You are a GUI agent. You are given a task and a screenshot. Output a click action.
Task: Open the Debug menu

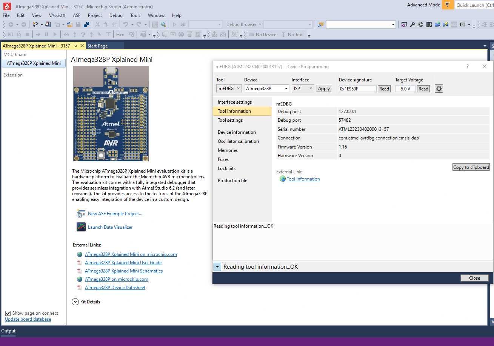pyautogui.click(x=116, y=15)
